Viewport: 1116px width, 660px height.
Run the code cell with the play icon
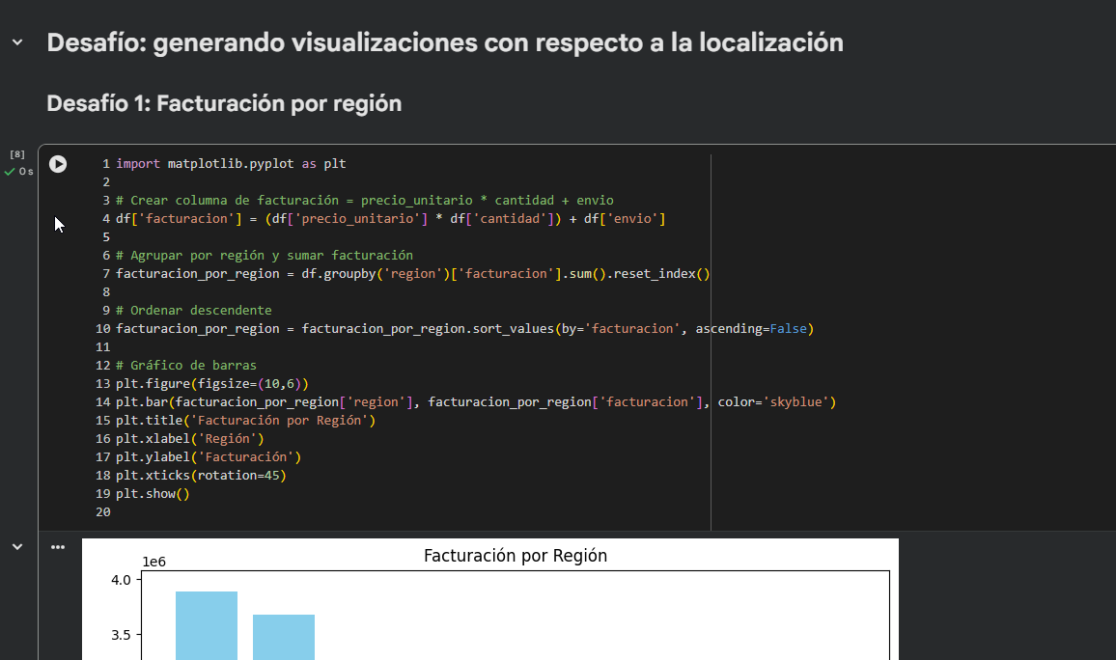point(58,164)
